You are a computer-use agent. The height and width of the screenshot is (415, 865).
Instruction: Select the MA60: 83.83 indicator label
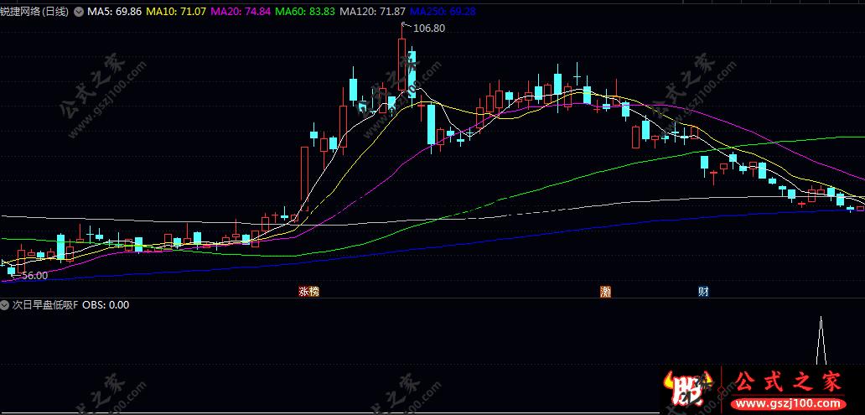(x=305, y=11)
